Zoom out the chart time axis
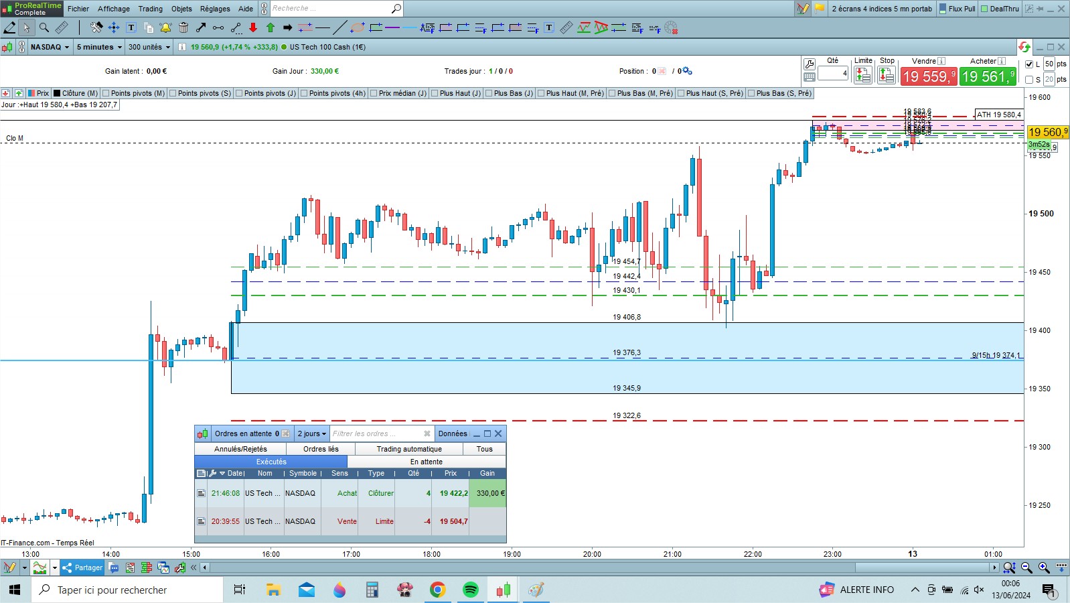 [1026, 567]
